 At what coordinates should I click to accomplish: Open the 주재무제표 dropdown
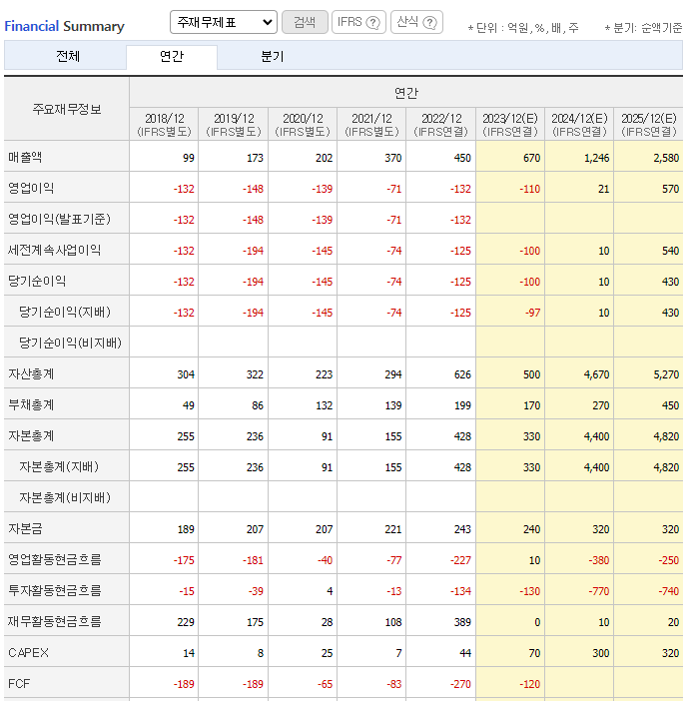click(x=224, y=22)
